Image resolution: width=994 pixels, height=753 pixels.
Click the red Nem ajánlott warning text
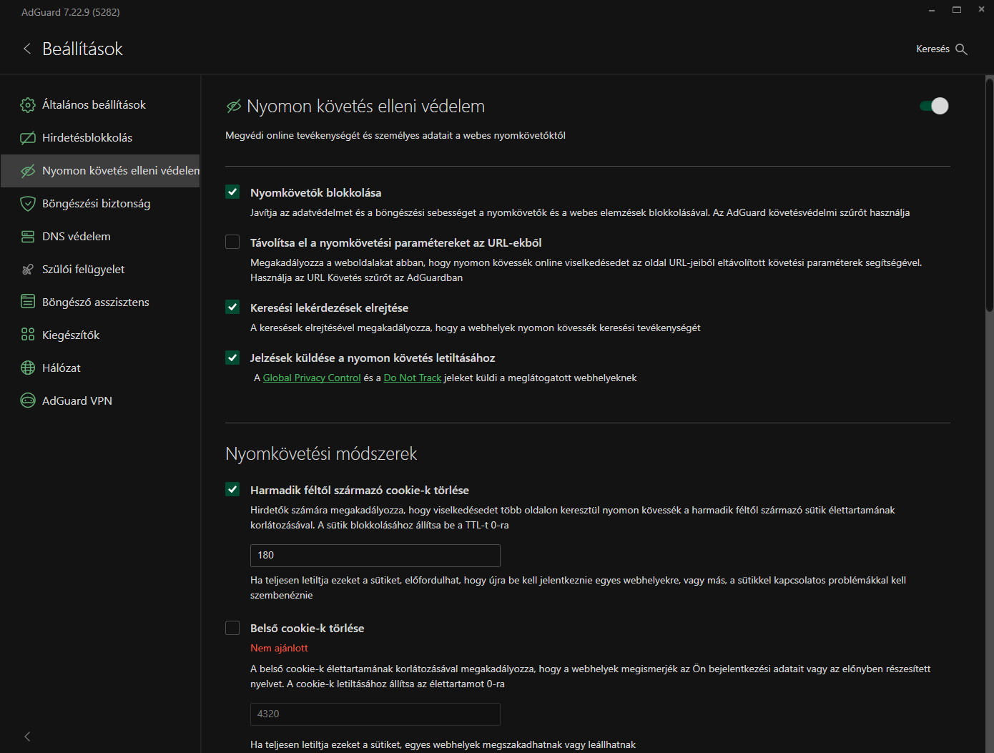coord(279,648)
